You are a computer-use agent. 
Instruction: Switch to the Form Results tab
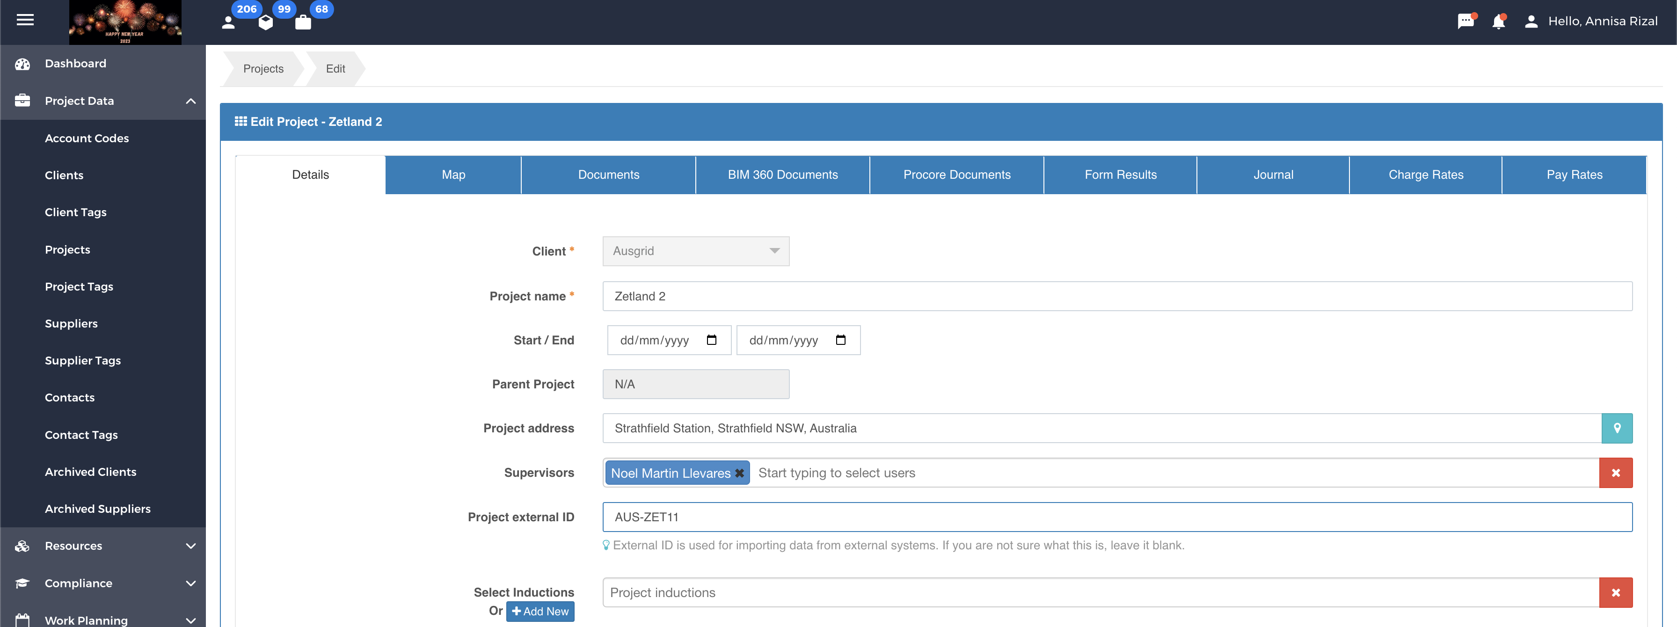1120,175
